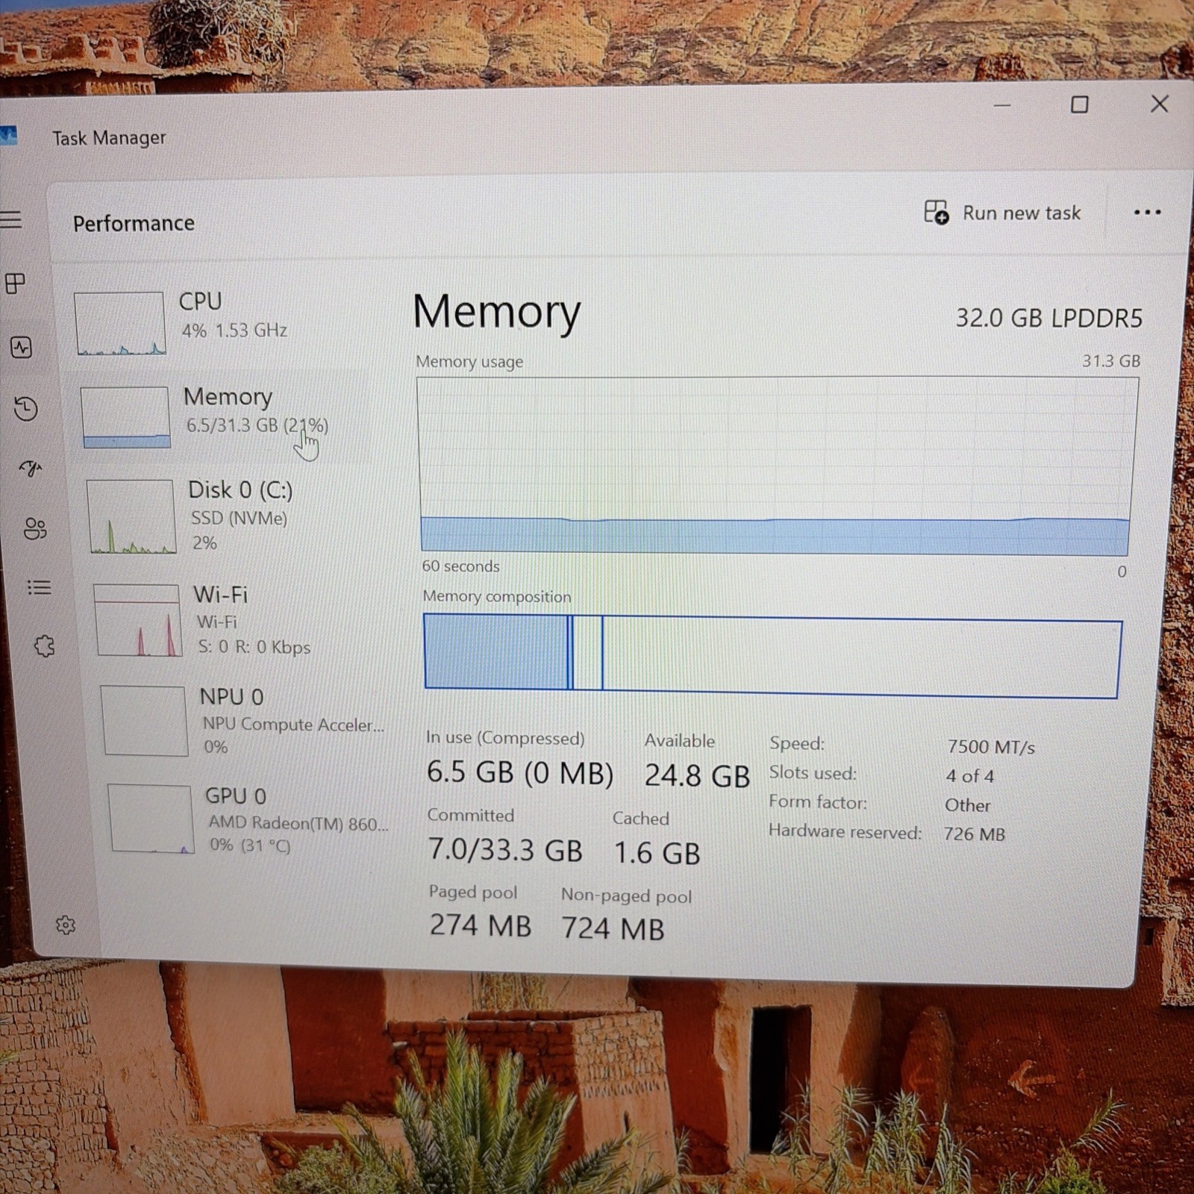Viewport: 1194px width, 1194px height.
Task: Maximize the Task Manager window
Action: [x=1079, y=104]
